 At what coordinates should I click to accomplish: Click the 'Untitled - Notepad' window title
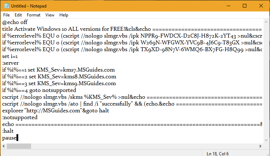29,6
